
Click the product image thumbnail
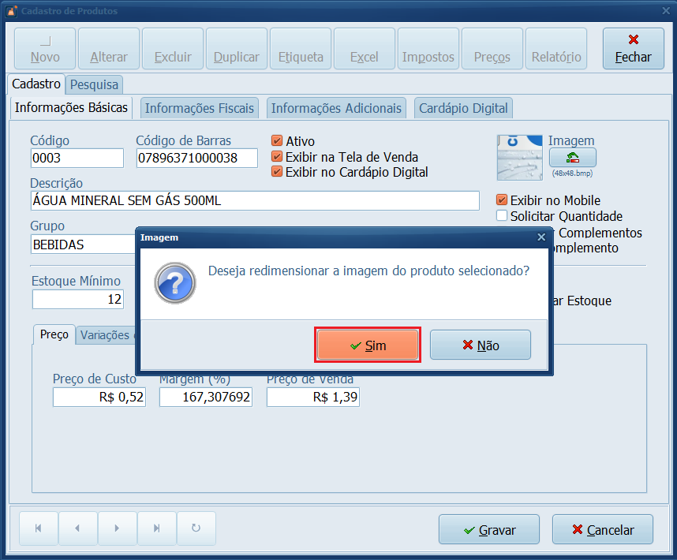click(520, 158)
